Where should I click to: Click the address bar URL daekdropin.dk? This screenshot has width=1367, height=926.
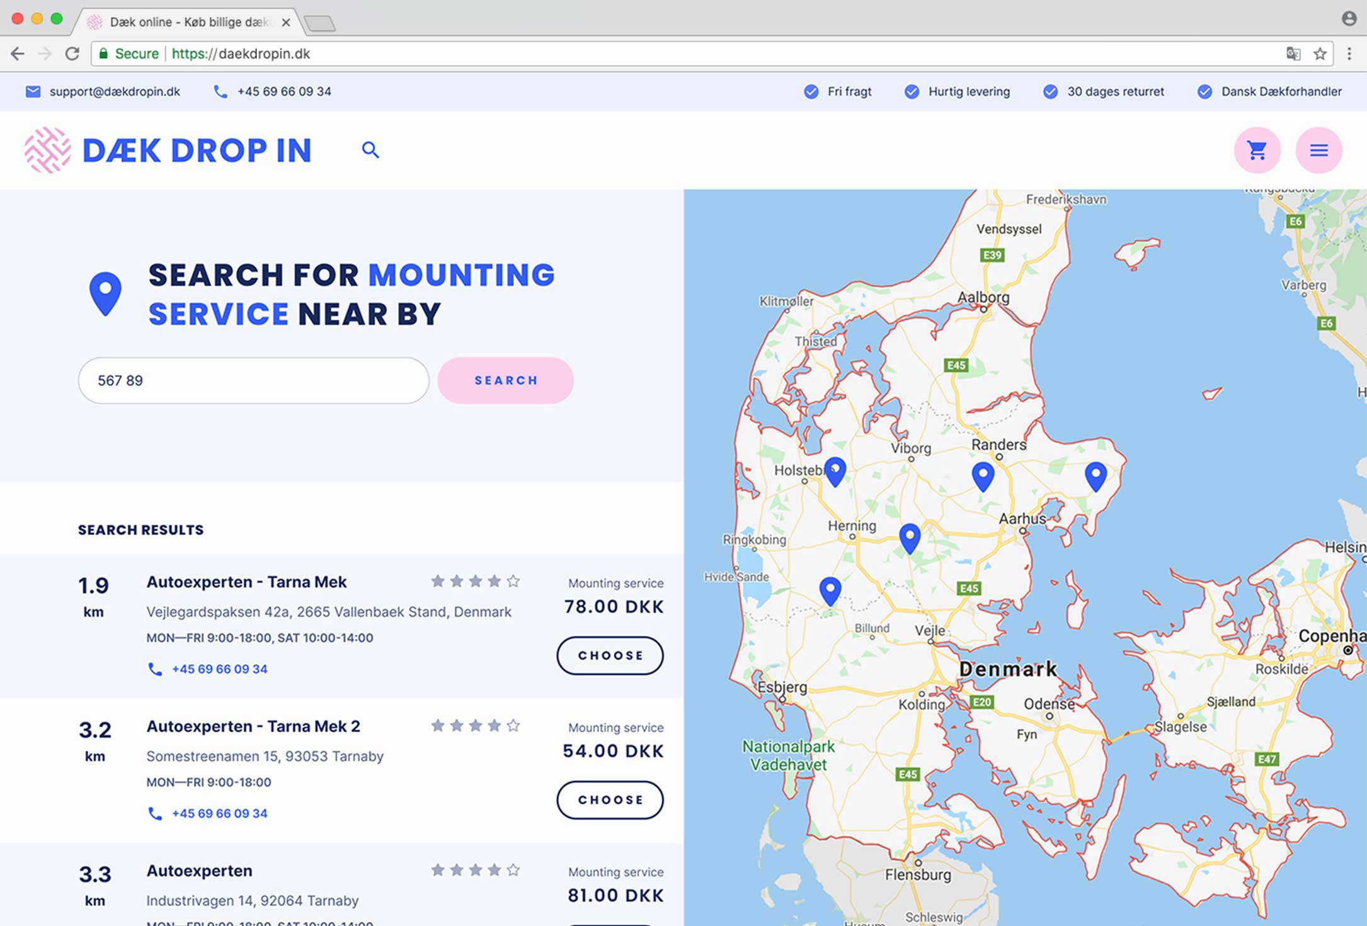point(241,54)
